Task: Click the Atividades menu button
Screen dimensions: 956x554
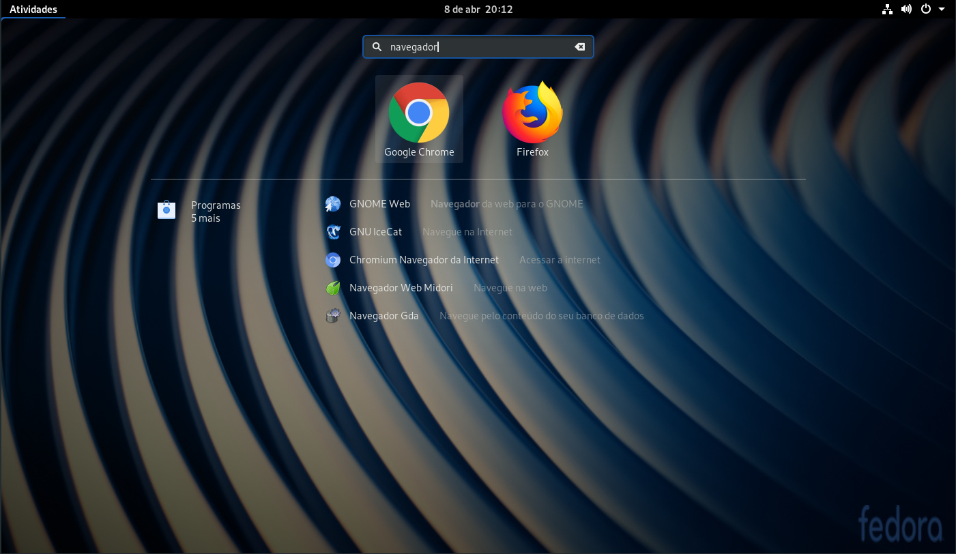Action: (x=33, y=10)
